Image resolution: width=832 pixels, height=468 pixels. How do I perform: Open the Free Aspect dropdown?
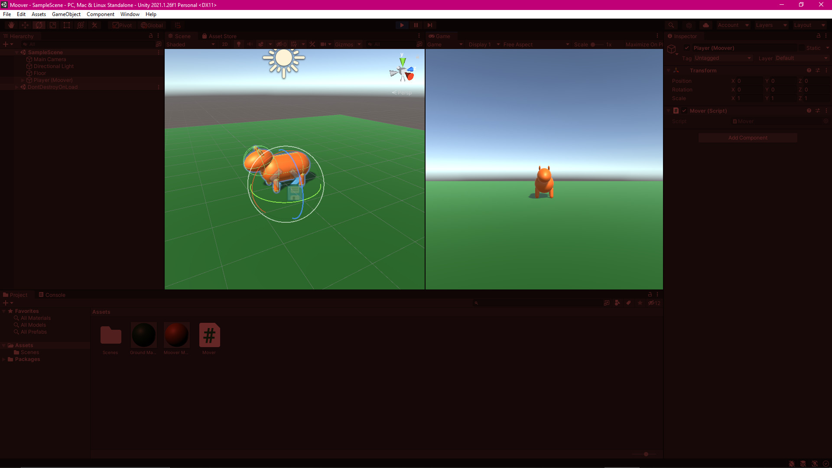pos(536,44)
